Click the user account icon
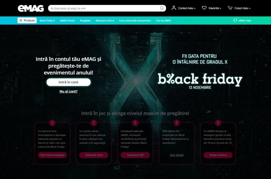The image size is (271, 179). [174, 8]
